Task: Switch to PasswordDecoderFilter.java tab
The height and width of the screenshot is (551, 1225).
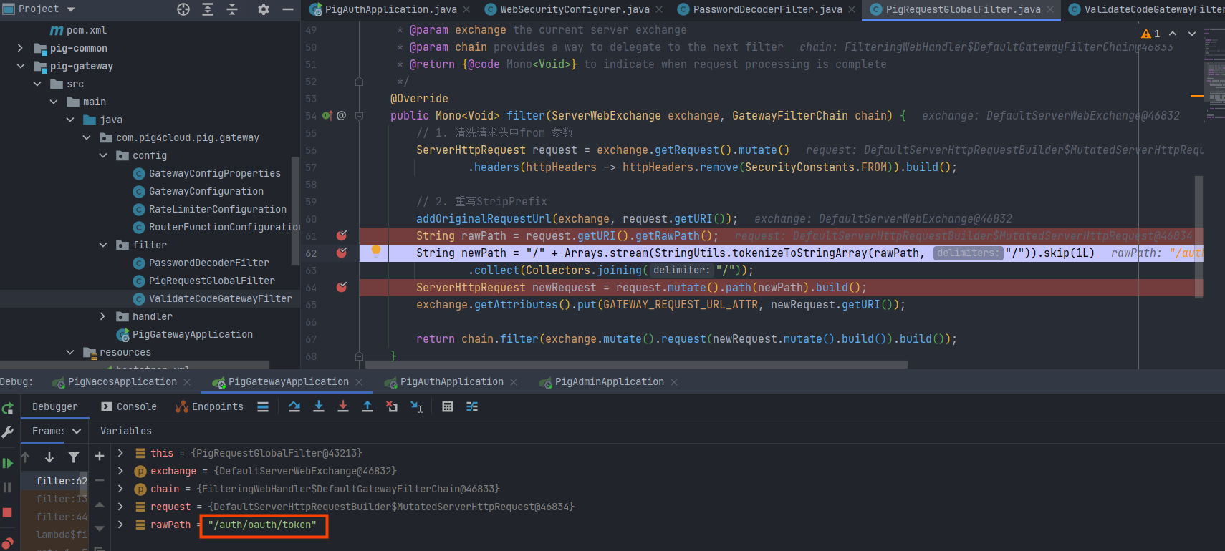Action: tap(767, 9)
